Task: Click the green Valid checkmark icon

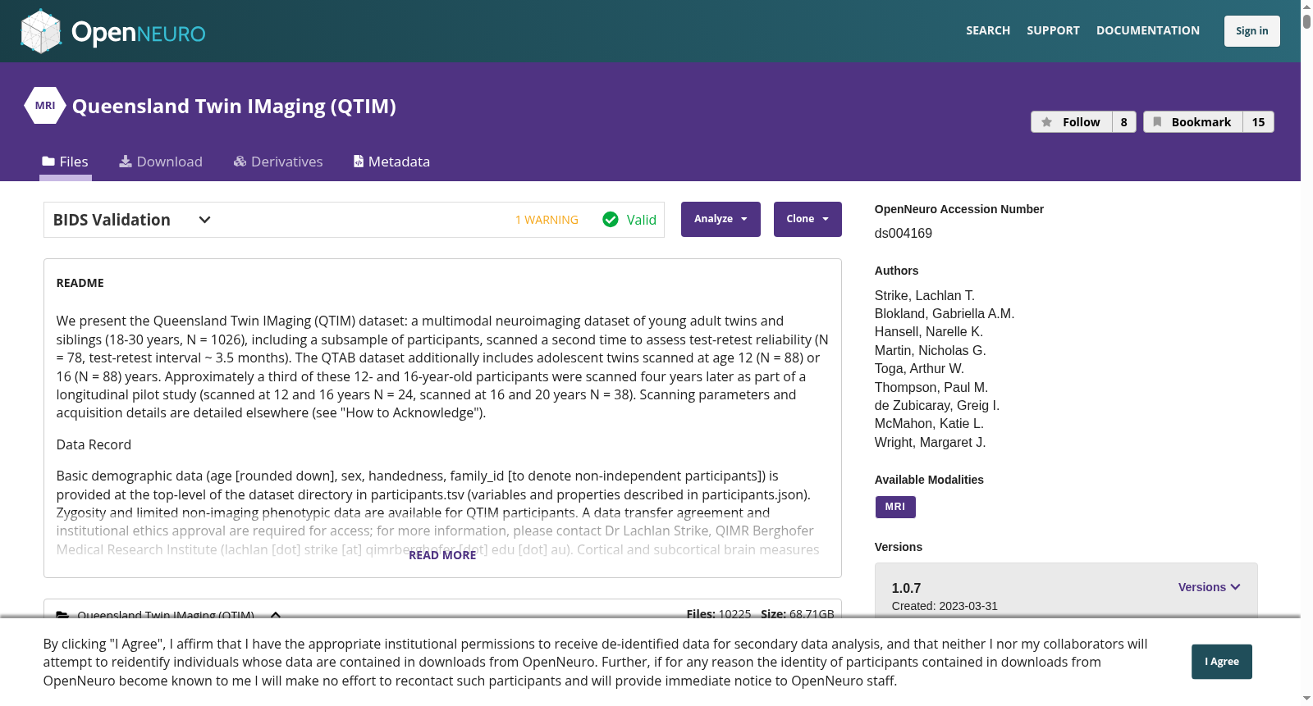Action: (611, 220)
